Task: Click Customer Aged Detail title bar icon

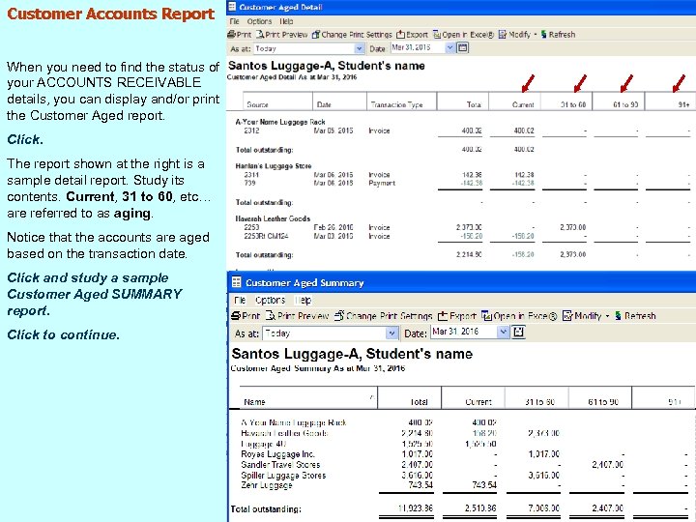Action: point(232,7)
